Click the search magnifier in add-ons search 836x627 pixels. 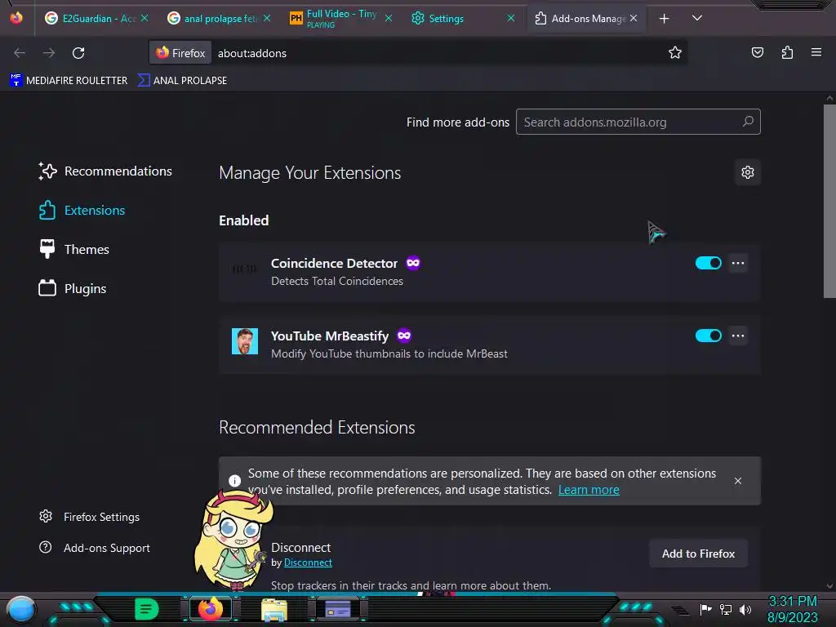coord(748,122)
